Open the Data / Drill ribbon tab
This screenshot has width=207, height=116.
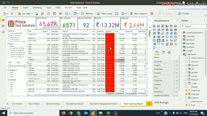(x=82, y=8)
